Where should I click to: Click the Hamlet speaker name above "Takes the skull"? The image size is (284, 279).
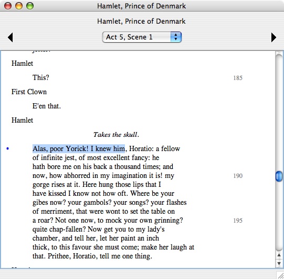22,120
